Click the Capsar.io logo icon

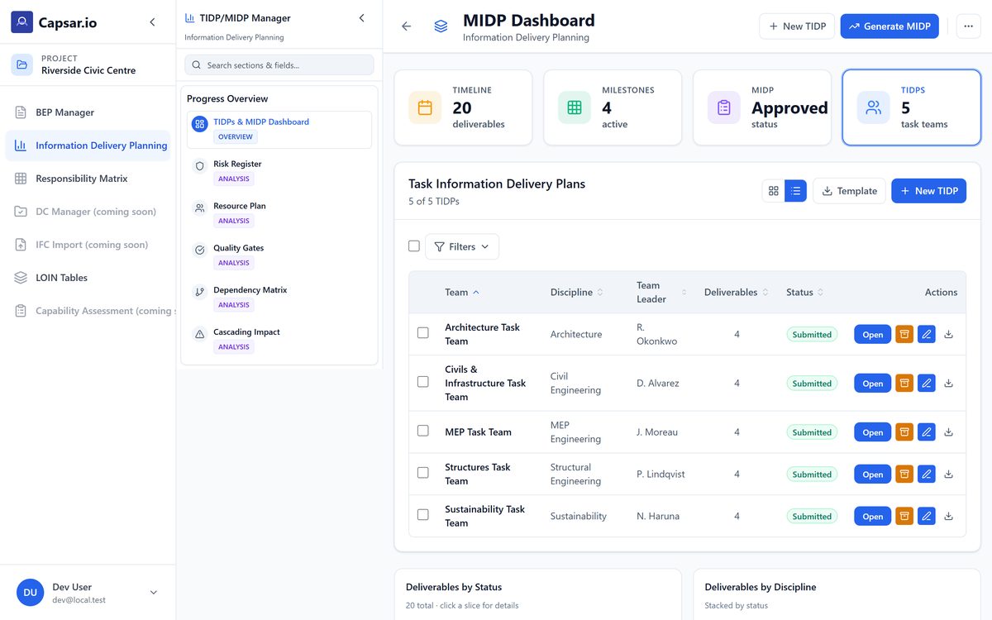[22, 22]
